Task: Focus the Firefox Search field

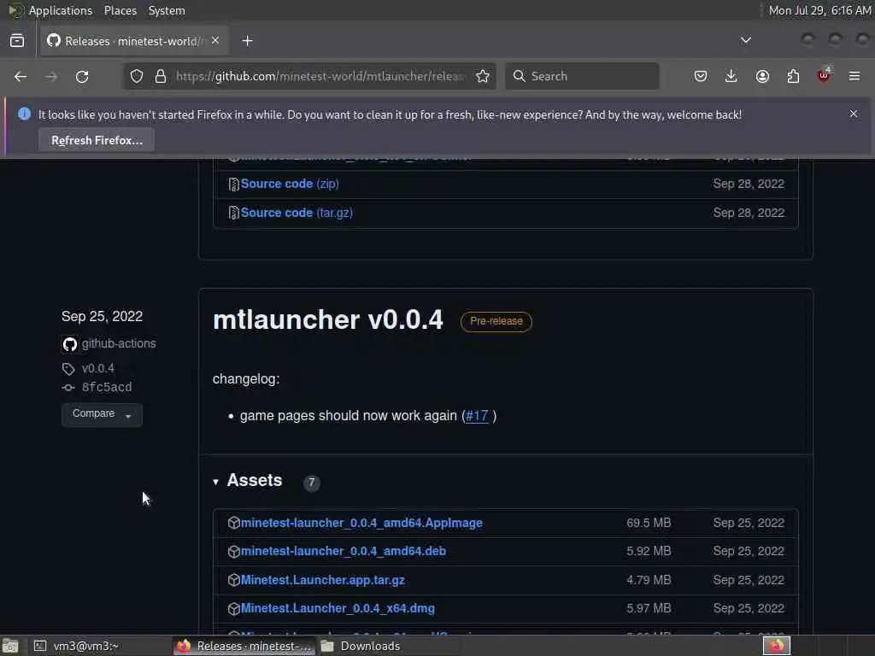Action: point(582,76)
